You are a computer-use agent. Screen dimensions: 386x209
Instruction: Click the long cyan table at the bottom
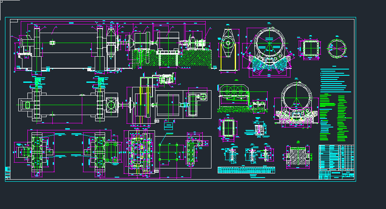coord(246,170)
